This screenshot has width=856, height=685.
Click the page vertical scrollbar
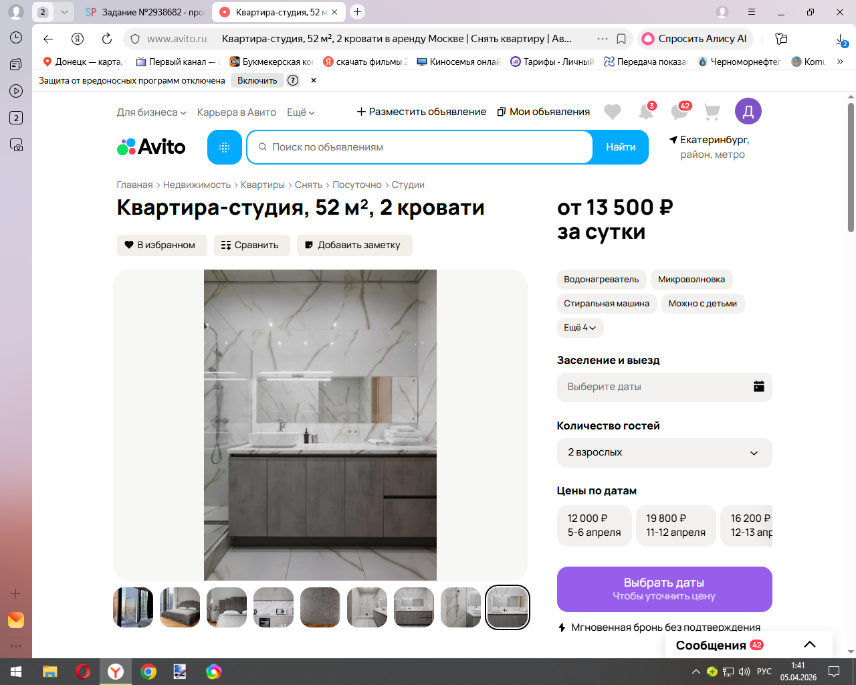pyautogui.click(x=851, y=167)
